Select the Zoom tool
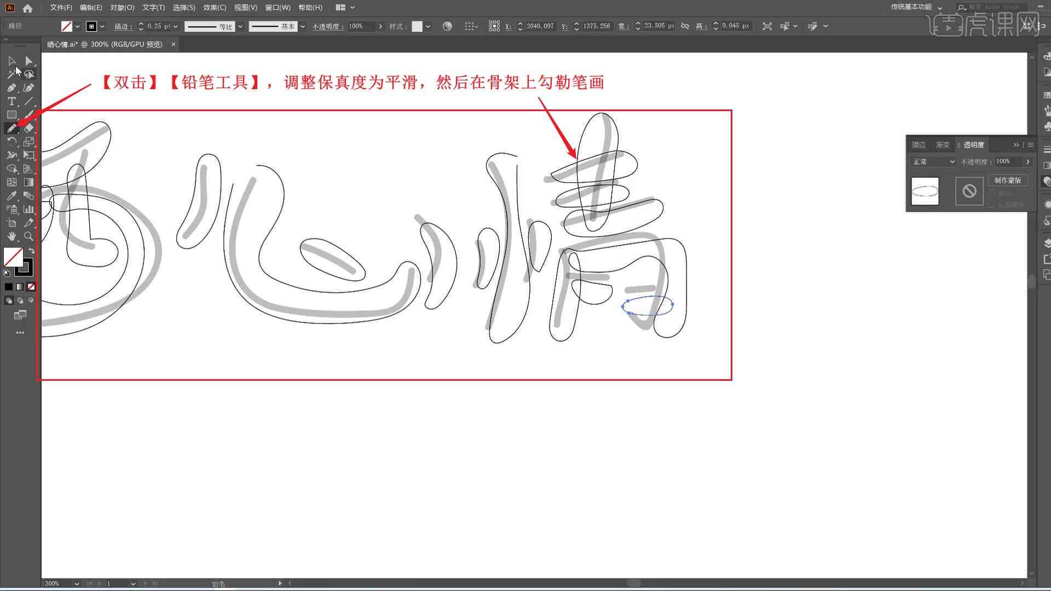Image resolution: width=1051 pixels, height=591 pixels. [29, 236]
